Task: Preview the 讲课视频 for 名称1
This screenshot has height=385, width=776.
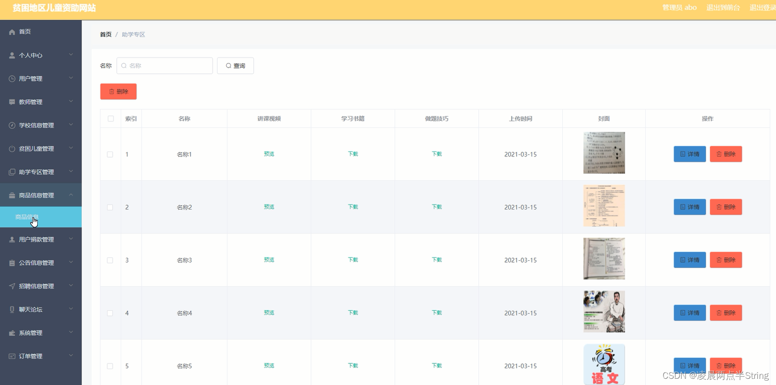Action: (x=269, y=154)
